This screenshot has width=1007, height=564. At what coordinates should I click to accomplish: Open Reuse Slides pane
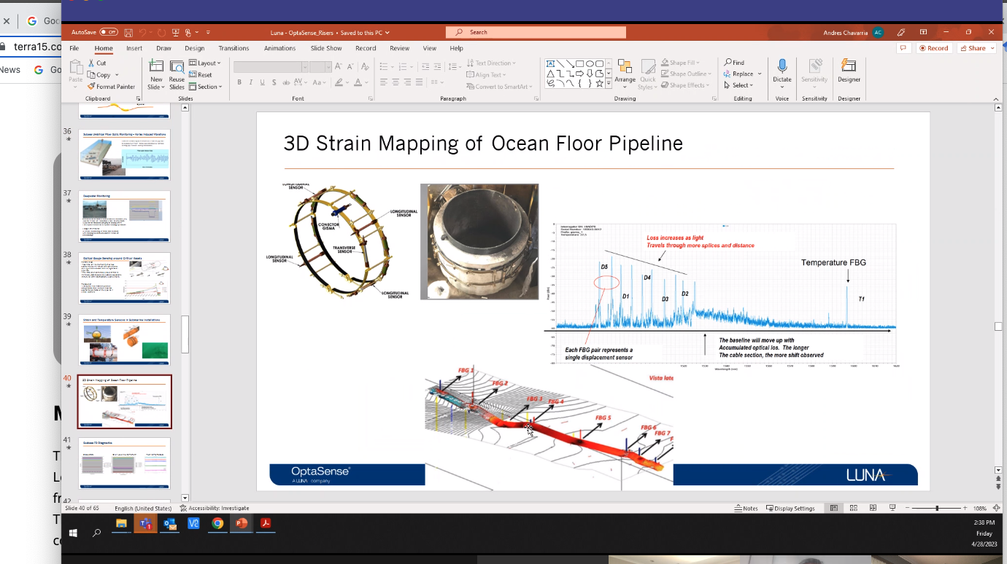click(177, 75)
